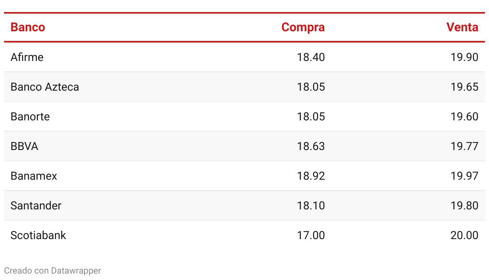This screenshot has width=489, height=280.
Task: Sort by the Venta column header
Action: [462, 27]
